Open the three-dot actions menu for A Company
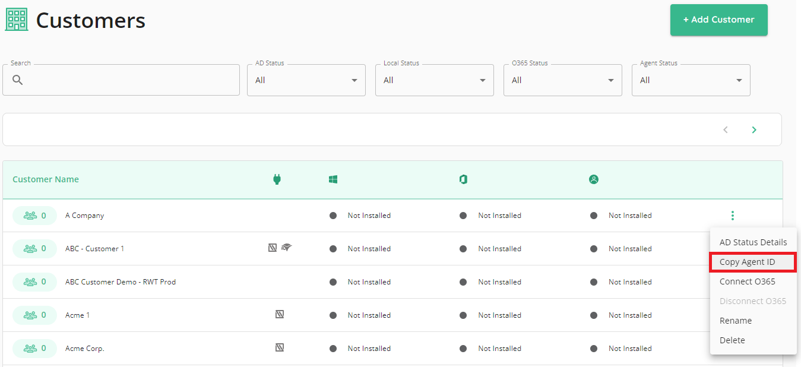 click(x=732, y=215)
